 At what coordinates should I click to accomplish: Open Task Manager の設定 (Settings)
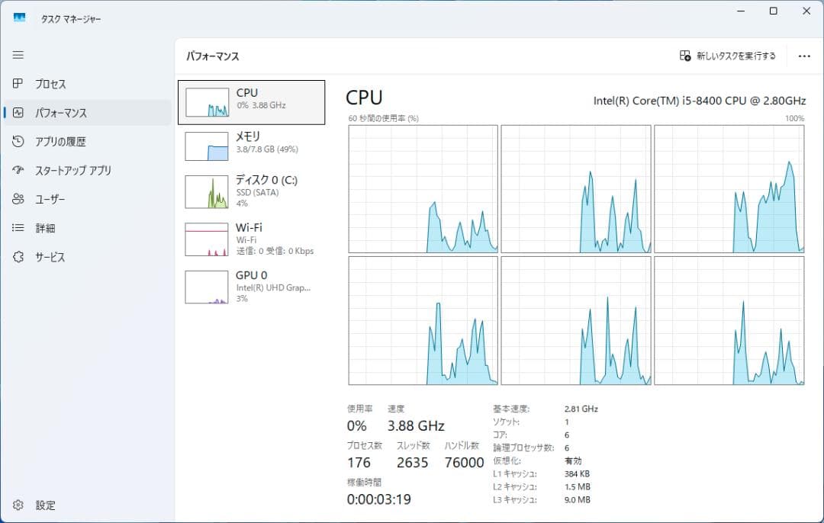[x=34, y=505]
